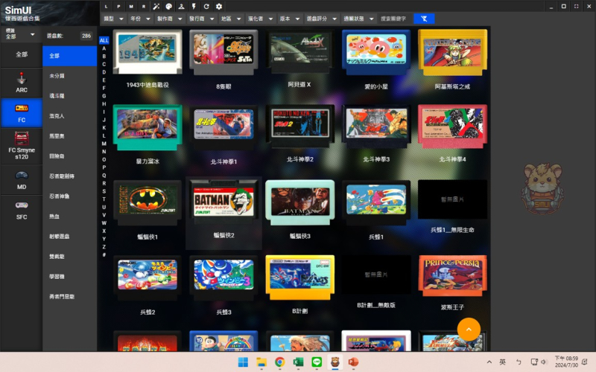
Task: Open the theme palette icon
Action: (x=169, y=7)
